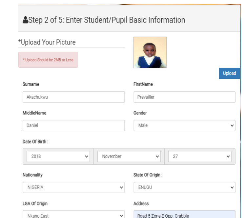Open the Nationality dropdown showing NIGERIA
This screenshot has height=218, width=245.
pos(73,188)
